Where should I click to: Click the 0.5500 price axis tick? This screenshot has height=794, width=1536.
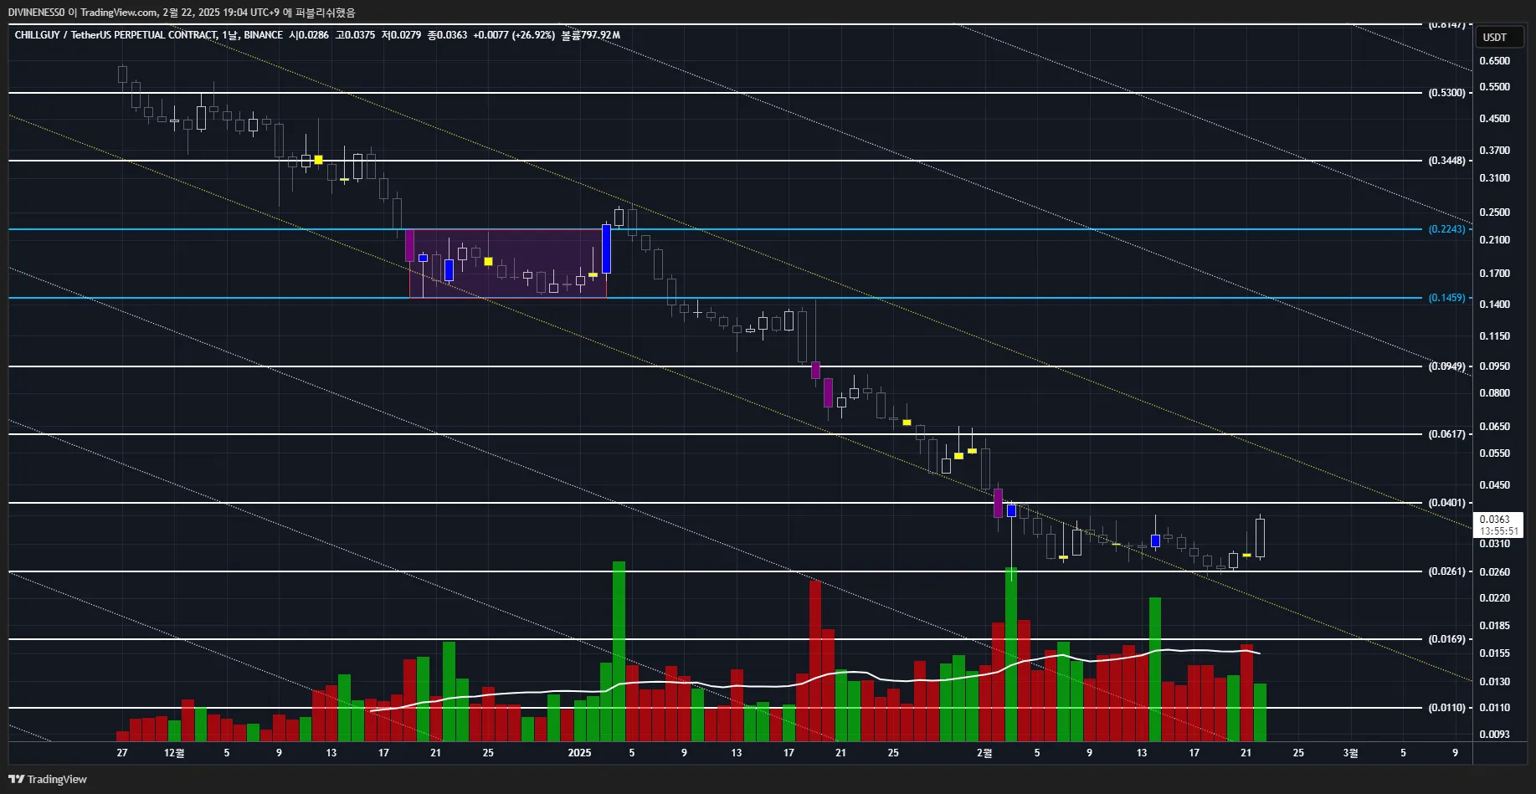tap(1495, 87)
